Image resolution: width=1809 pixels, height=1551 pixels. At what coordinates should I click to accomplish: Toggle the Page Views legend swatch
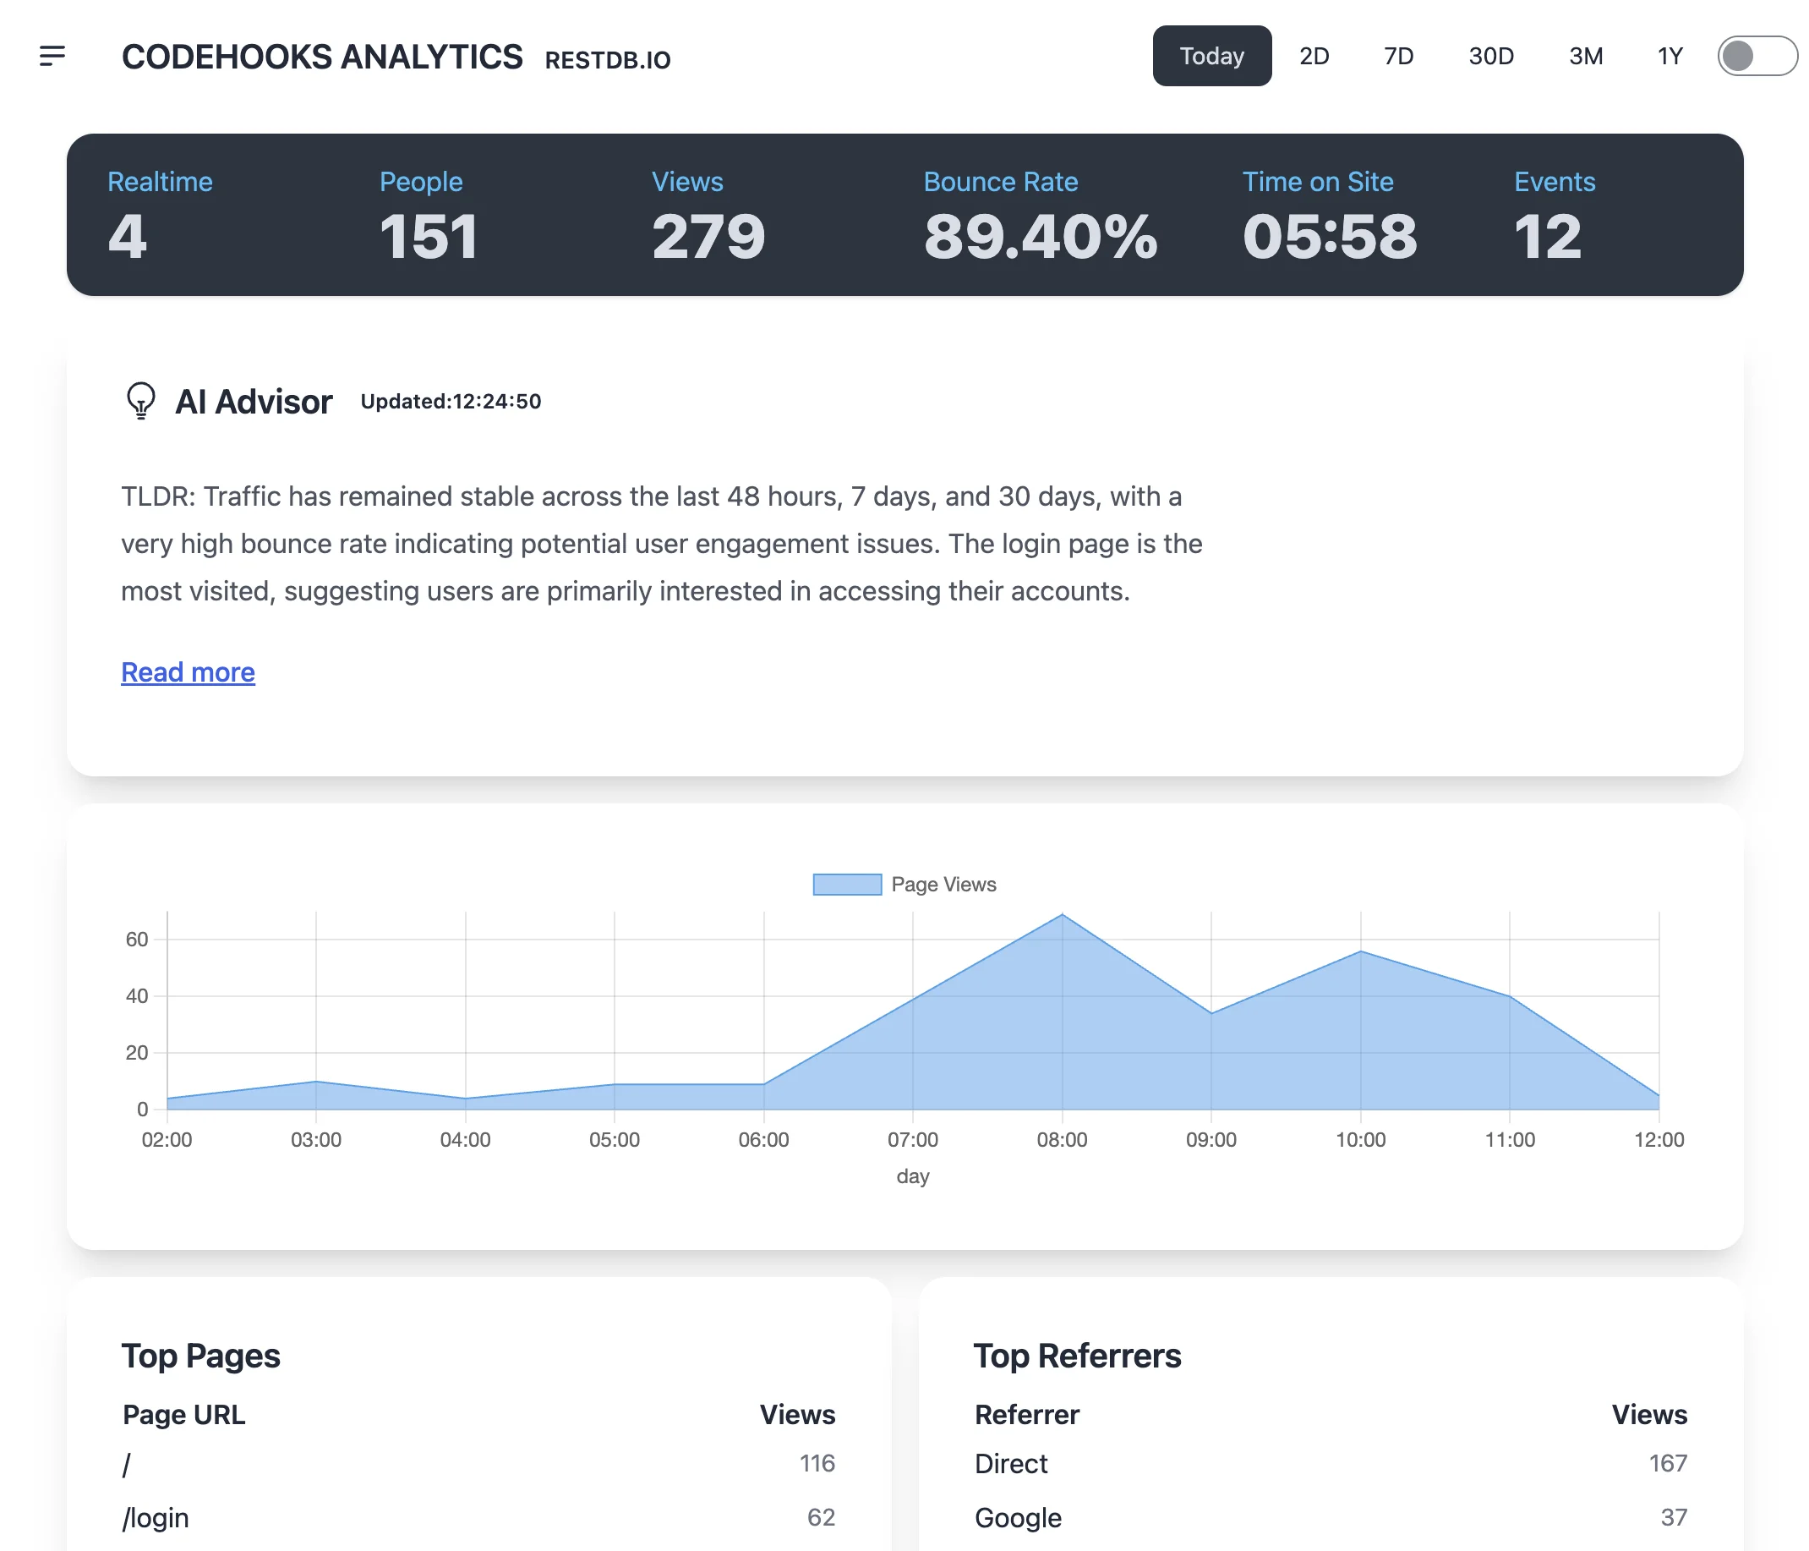click(846, 884)
